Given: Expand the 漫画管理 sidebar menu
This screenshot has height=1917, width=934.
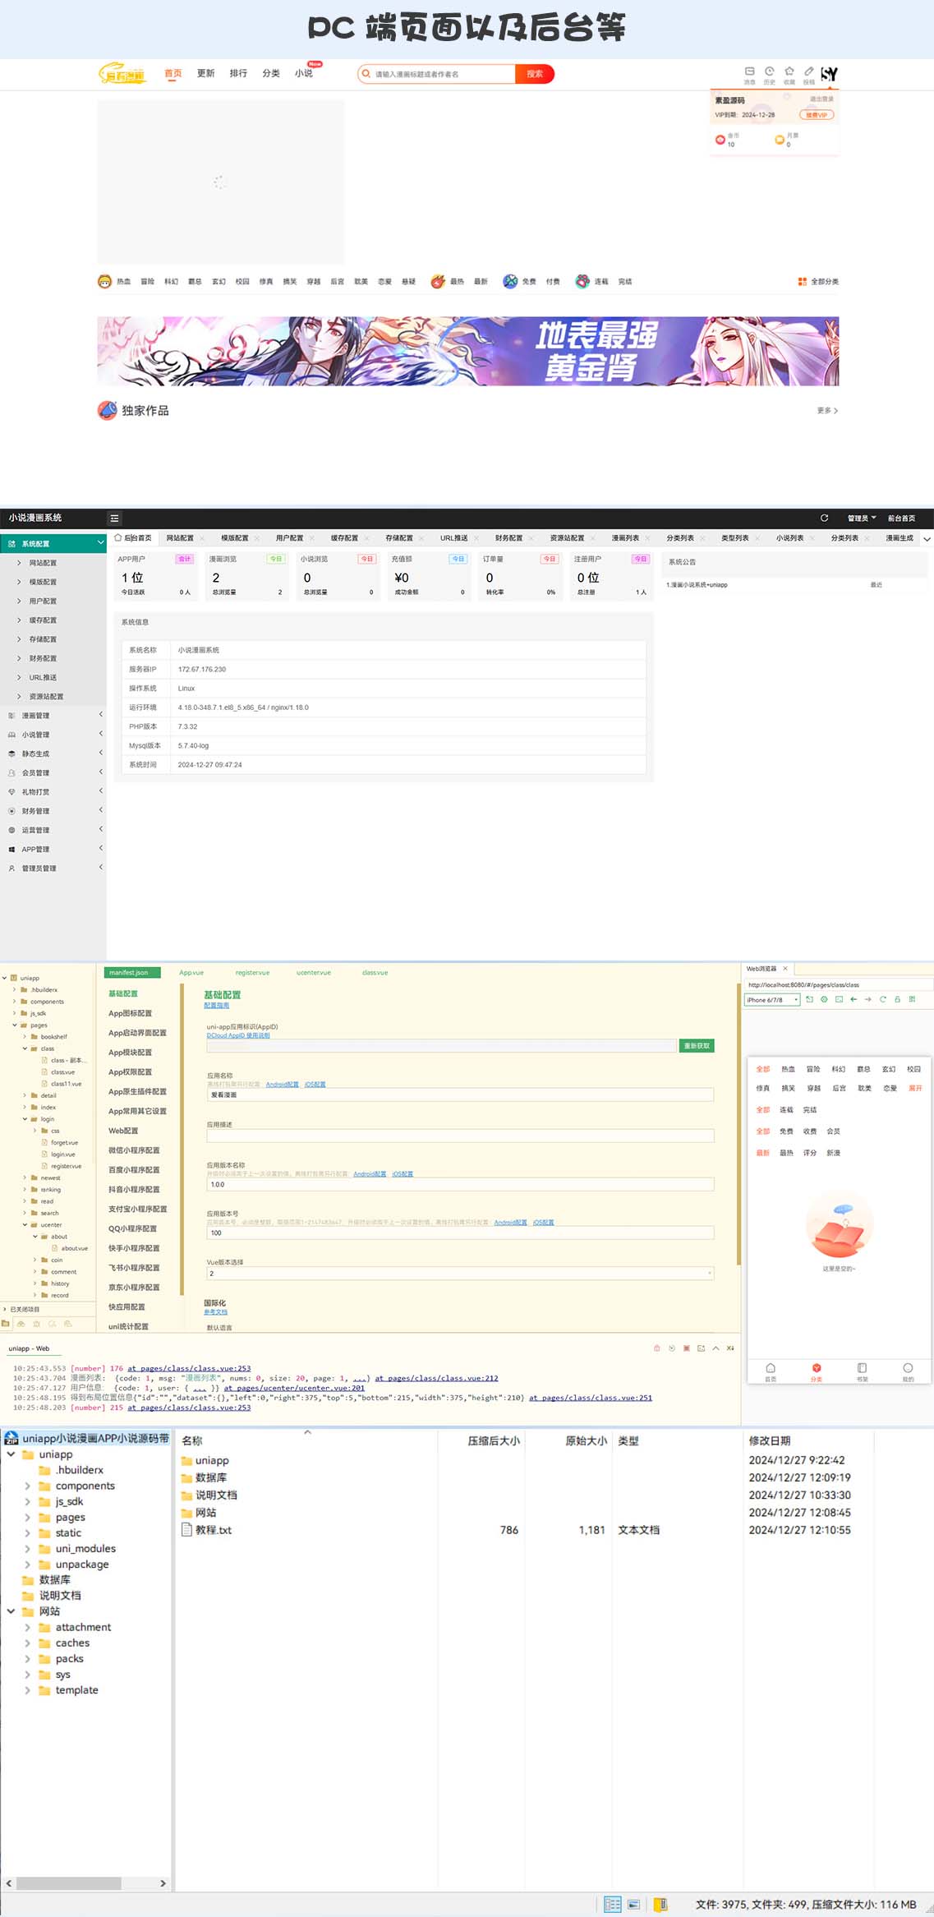Looking at the screenshot, I should click(53, 716).
